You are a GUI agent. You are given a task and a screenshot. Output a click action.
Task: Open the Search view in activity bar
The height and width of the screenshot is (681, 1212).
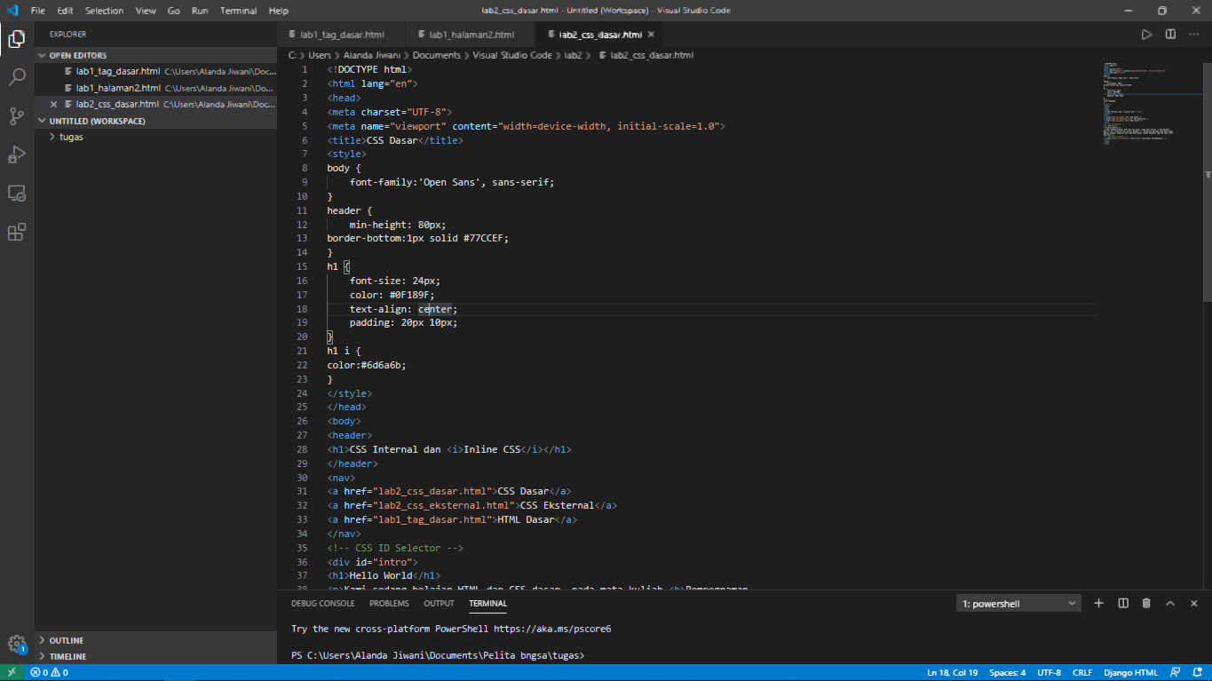coord(17,77)
